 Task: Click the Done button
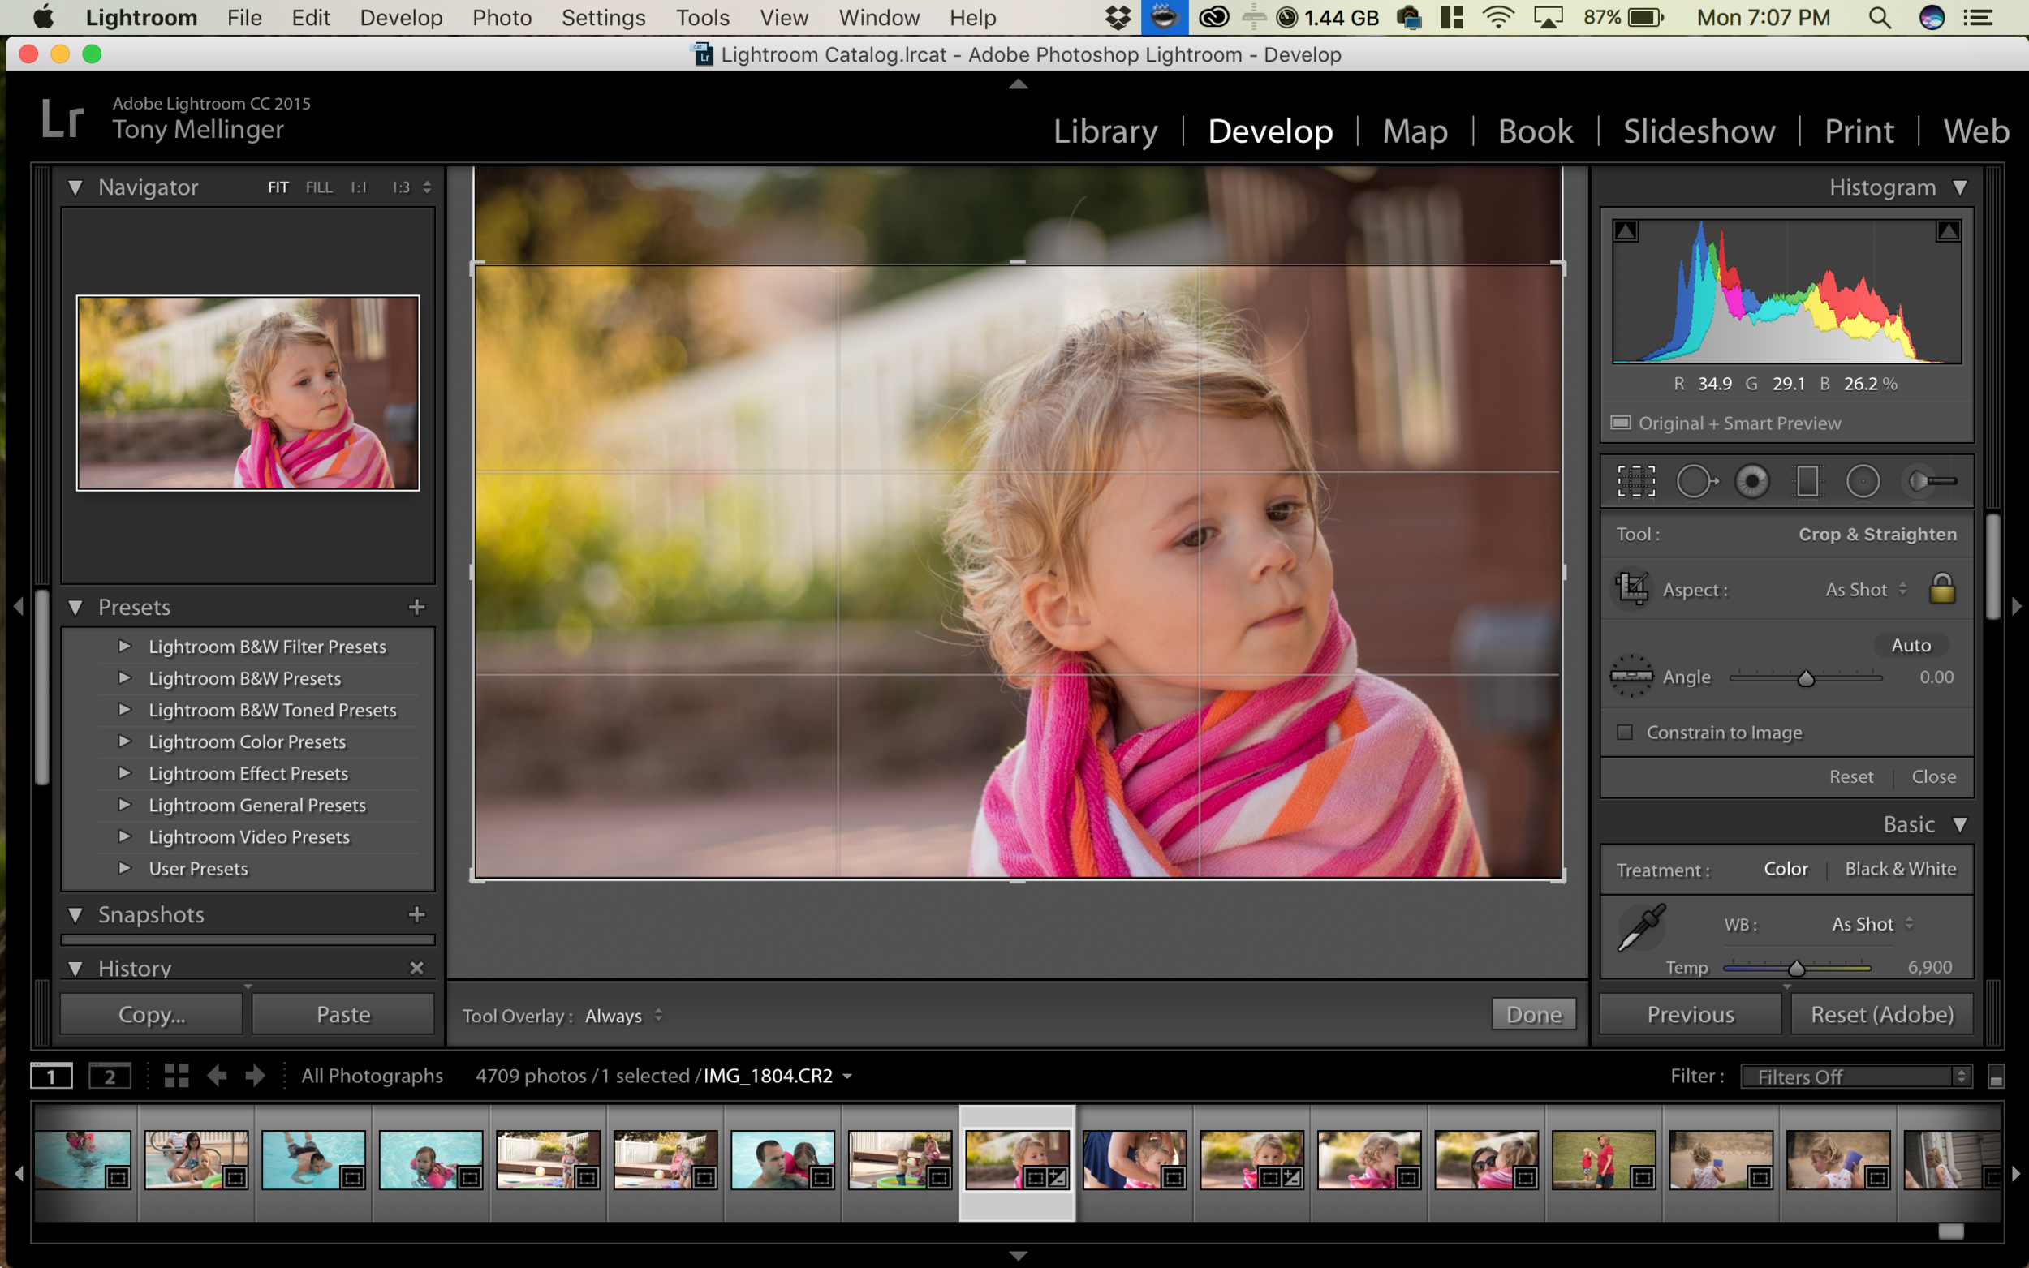(x=1533, y=1015)
